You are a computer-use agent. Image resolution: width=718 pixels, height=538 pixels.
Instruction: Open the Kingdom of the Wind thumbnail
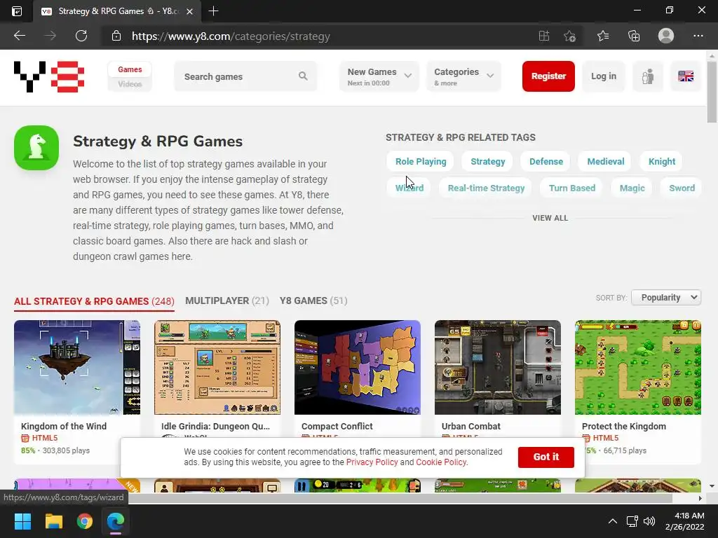click(x=77, y=367)
